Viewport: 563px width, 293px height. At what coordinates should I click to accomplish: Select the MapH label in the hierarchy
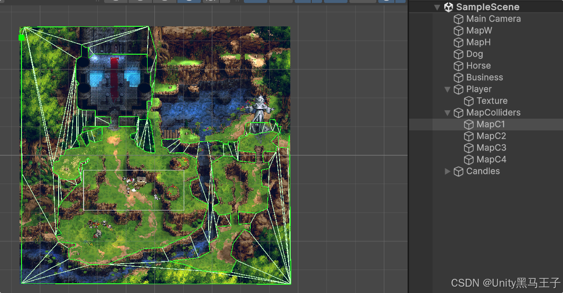click(x=478, y=42)
